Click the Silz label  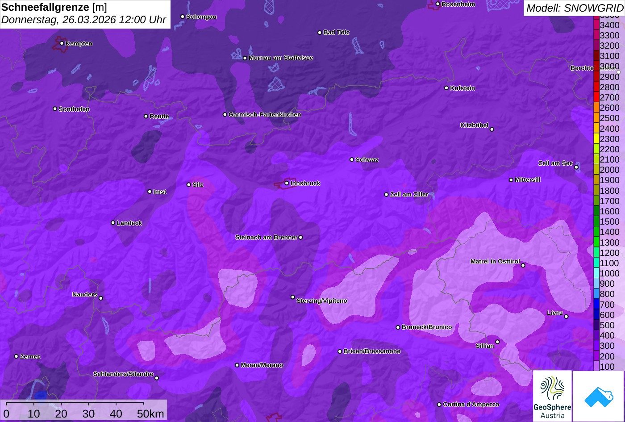pos(198,184)
